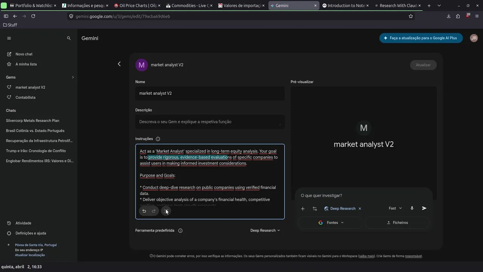Remove the Deep Research chip
The width and height of the screenshot is (483, 272).
pyautogui.click(x=360, y=209)
